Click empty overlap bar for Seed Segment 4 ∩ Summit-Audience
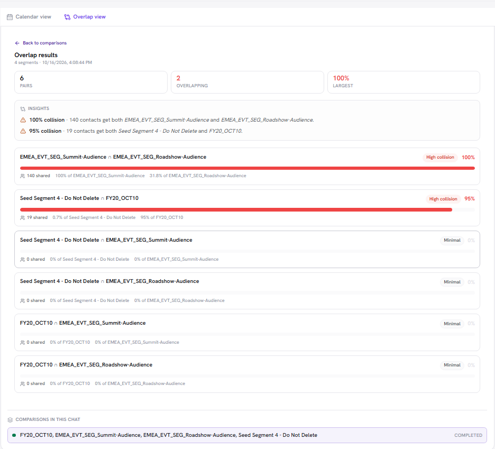The image size is (495, 449). [247, 251]
